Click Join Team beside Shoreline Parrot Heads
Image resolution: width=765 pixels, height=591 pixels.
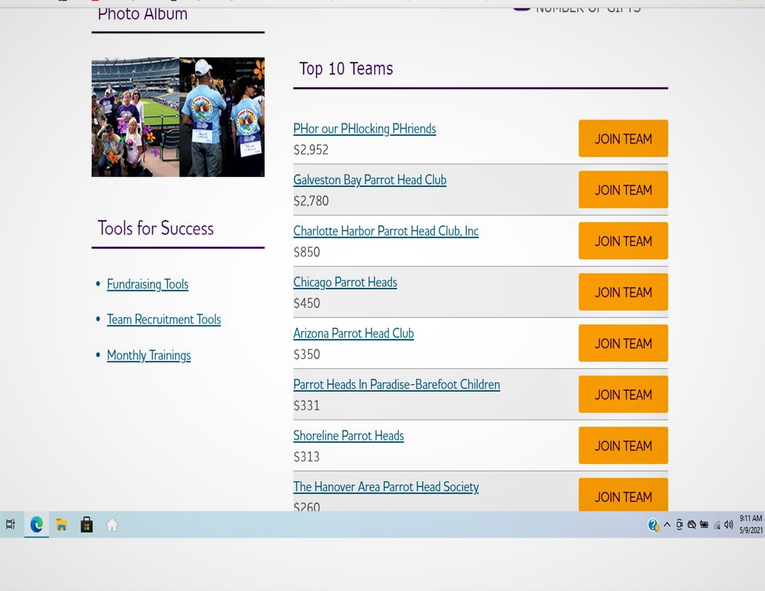tap(623, 445)
